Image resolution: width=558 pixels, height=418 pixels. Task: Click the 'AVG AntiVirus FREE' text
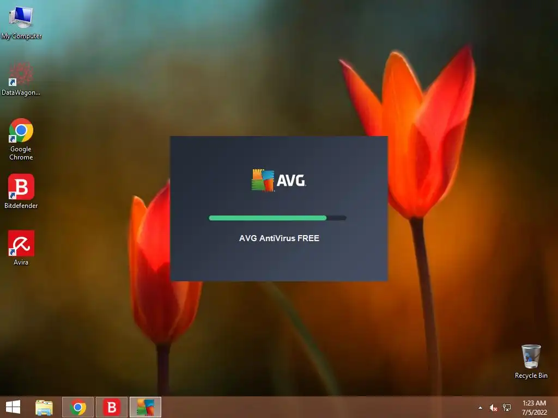tap(279, 238)
